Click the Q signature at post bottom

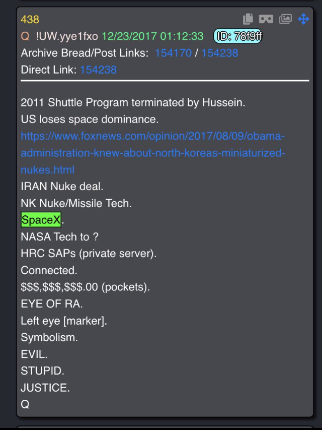pyautogui.click(x=25, y=404)
